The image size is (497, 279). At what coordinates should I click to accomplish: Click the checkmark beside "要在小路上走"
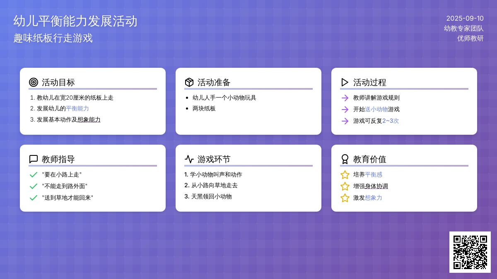point(34,175)
